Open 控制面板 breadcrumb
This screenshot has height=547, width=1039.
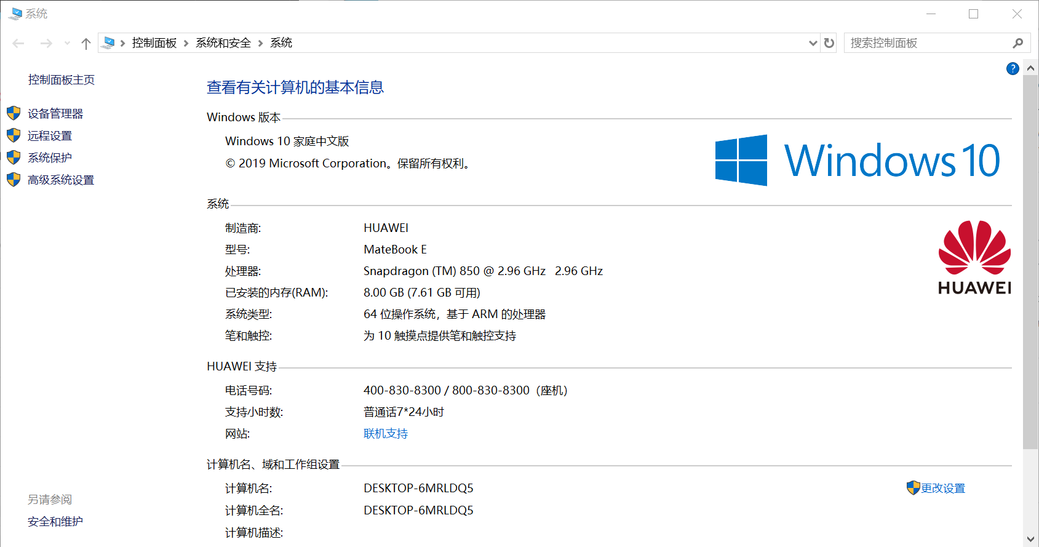(154, 42)
